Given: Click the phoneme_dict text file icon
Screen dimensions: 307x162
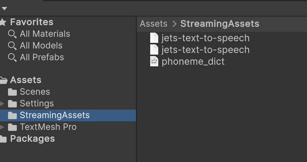Looking at the screenshot, I should (x=154, y=62).
